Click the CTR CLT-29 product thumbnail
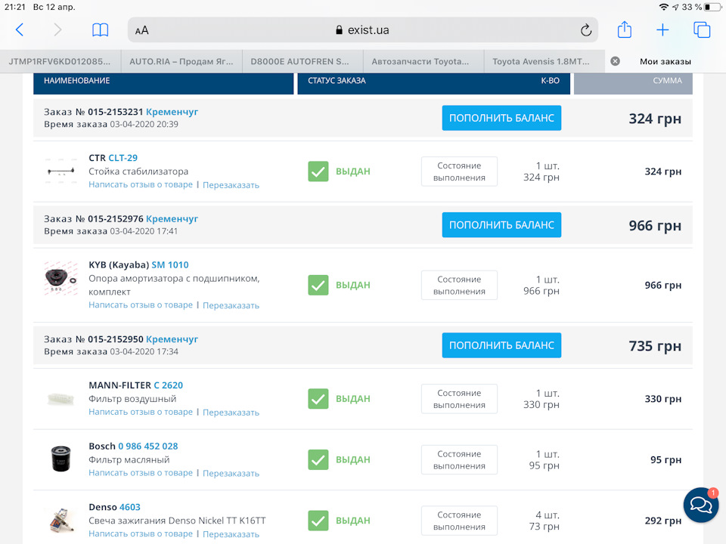This screenshot has width=726, height=544. (x=60, y=172)
